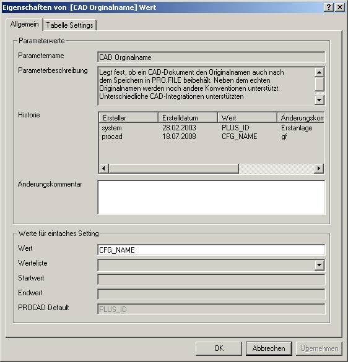
Task: Click the Historie horizontal scrollbar thumb
Action: click(173, 168)
